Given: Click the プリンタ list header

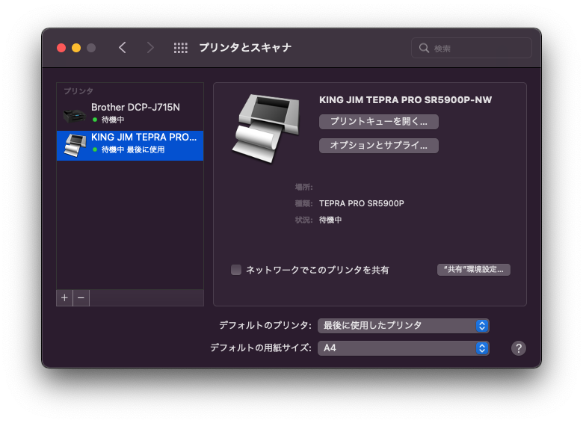Looking at the screenshot, I should pos(78,91).
